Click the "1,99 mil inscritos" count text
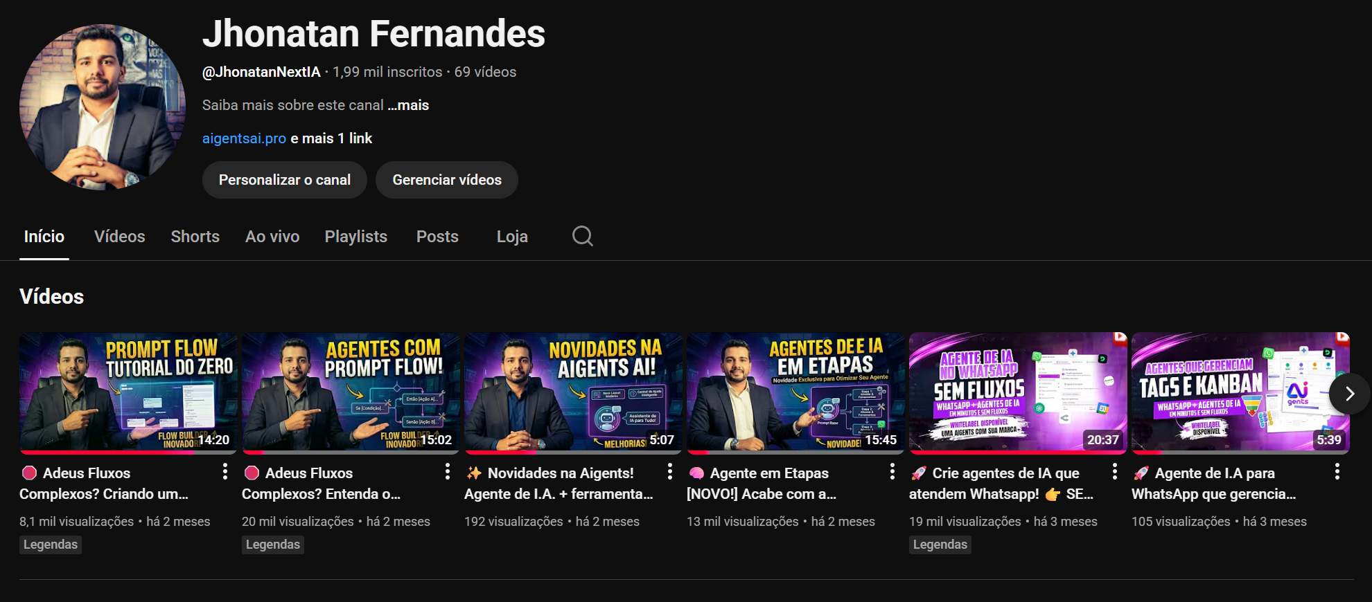Viewport: 1372px width, 602px height. (387, 72)
